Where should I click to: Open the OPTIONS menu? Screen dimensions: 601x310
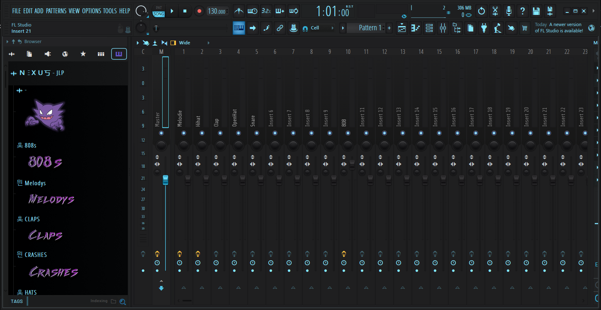[92, 11]
